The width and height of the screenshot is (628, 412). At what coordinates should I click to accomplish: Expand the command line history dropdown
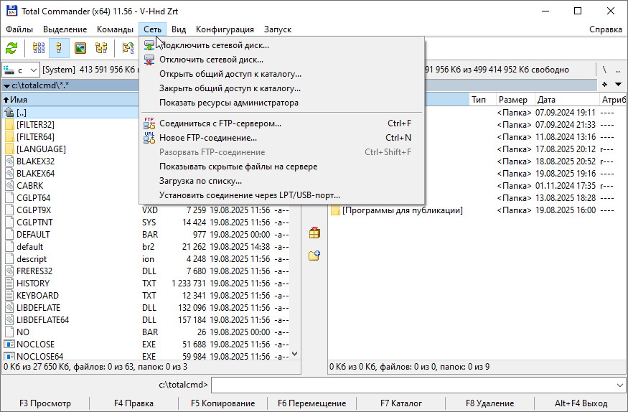click(619, 385)
